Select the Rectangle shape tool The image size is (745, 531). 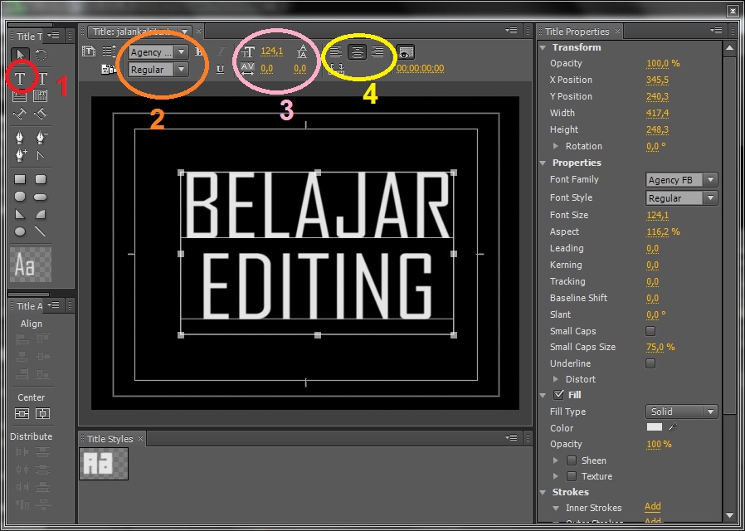[20, 178]
